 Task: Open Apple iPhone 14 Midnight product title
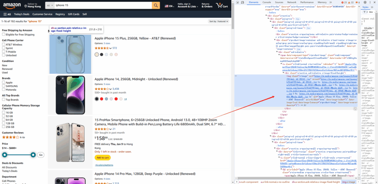(136, 79)
